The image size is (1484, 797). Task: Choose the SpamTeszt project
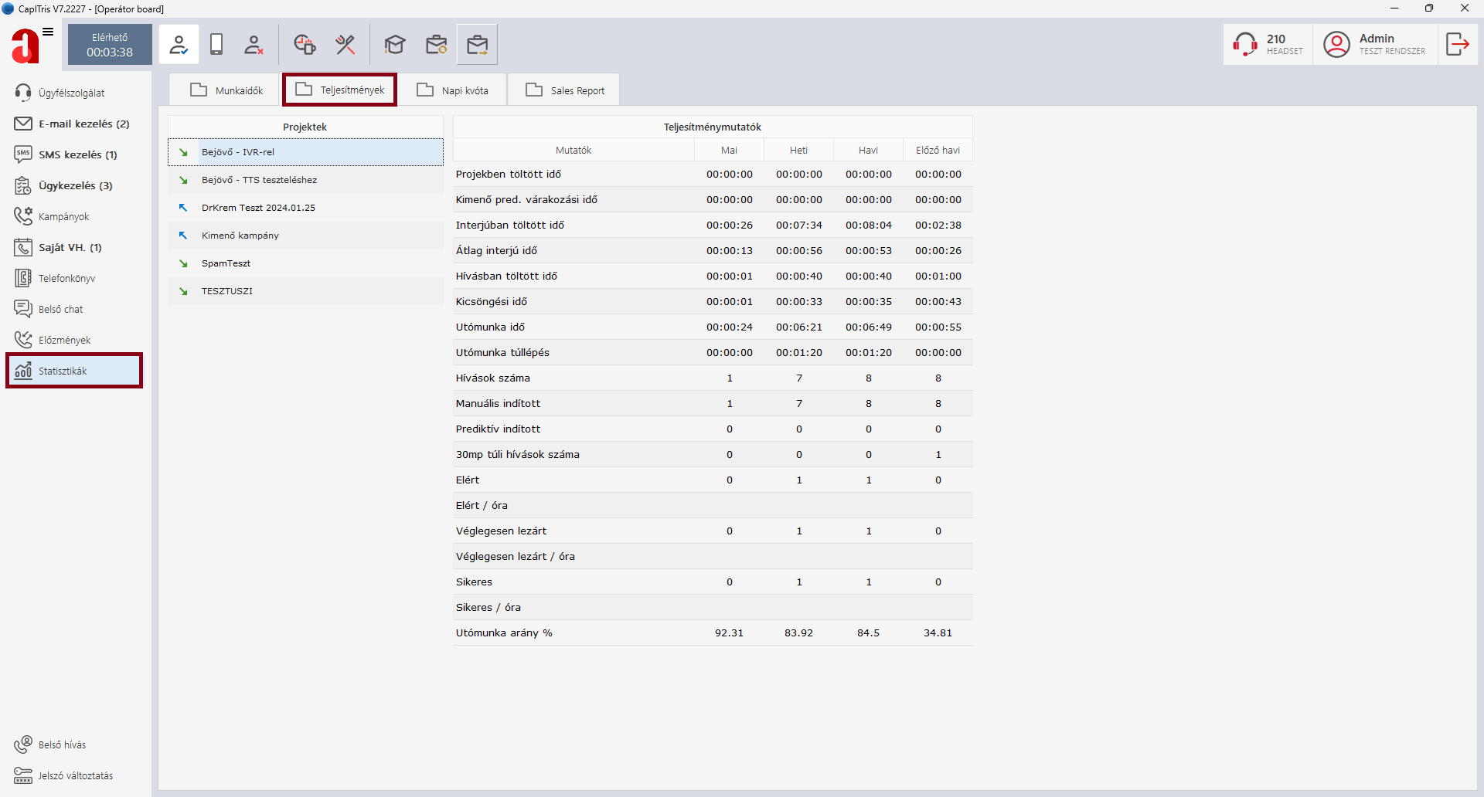coord(226,263)
